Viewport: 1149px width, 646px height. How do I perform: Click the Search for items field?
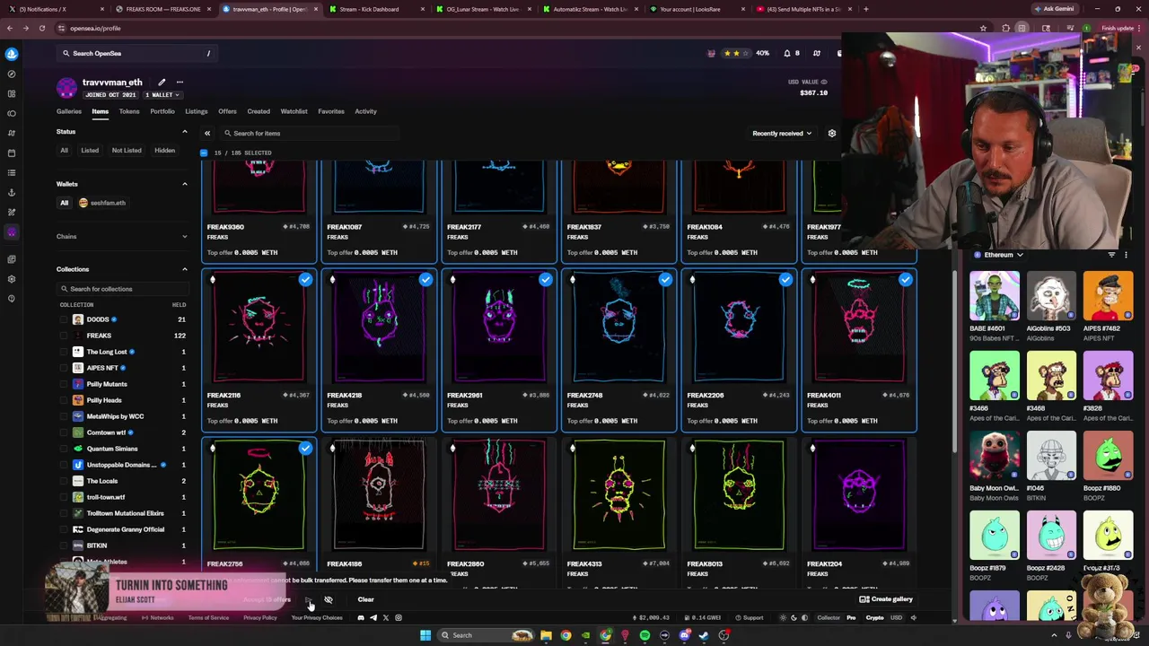coord(310,133)
